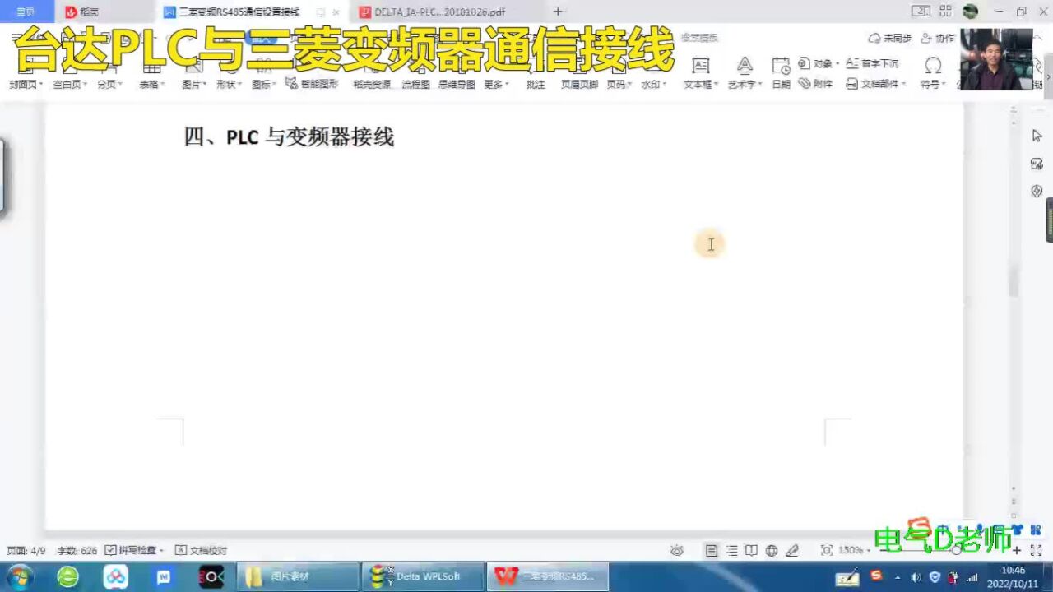
Task: Toggle 文档校对 document proofreading
Action: pyautogui.click(x=201, y=551)
